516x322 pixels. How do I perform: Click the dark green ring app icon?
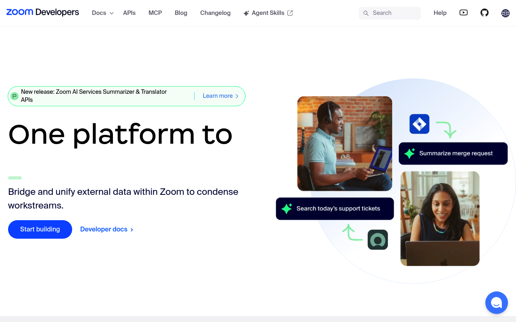tap(378, 240)
